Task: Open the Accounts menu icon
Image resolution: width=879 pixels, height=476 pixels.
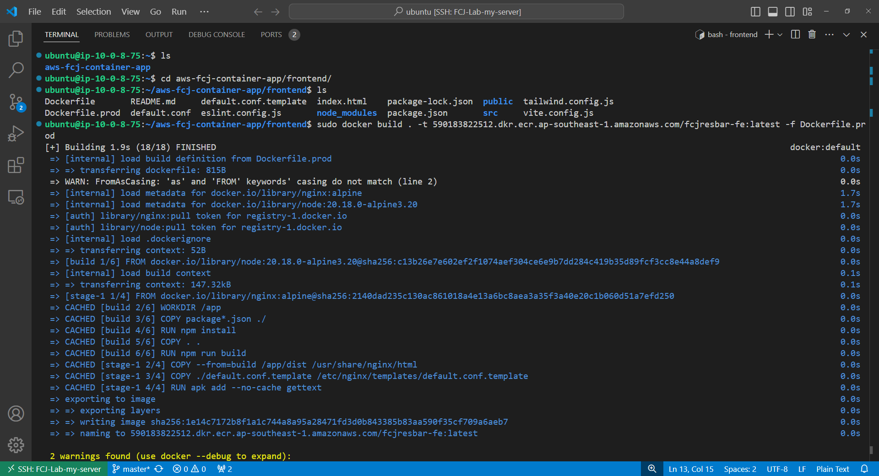Action: [x=16, y=413]
